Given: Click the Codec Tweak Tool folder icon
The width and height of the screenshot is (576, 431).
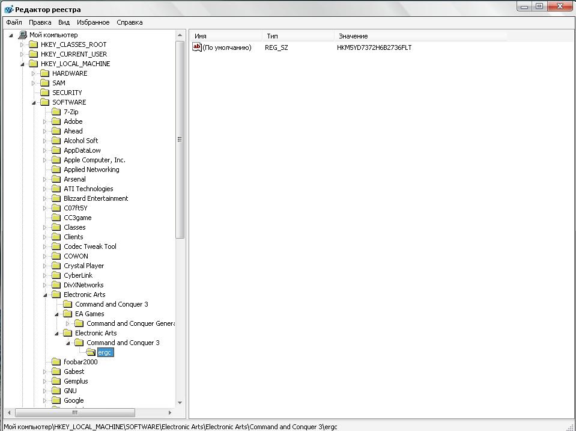Looking at the screenshot, I should [x=56, y=246].
